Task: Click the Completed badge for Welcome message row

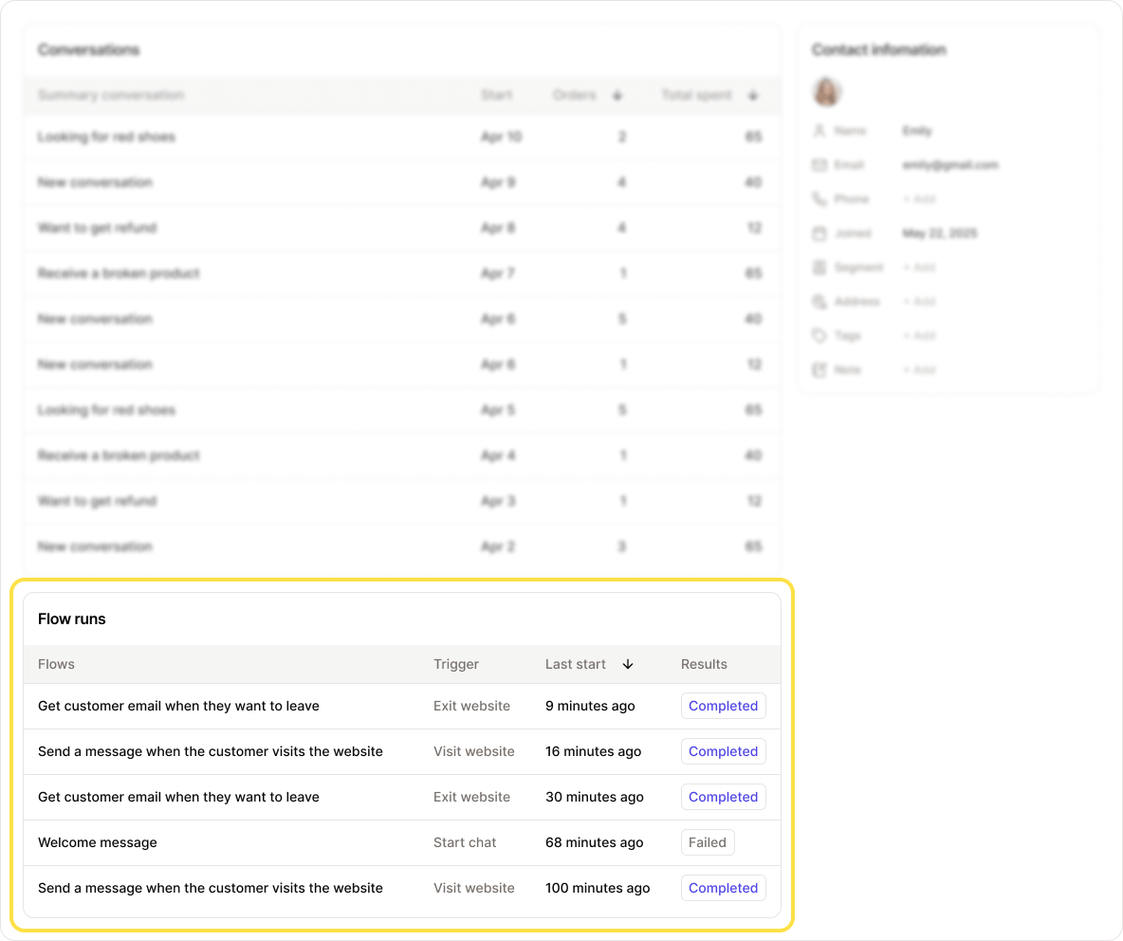Action: (x=708, y=842)
